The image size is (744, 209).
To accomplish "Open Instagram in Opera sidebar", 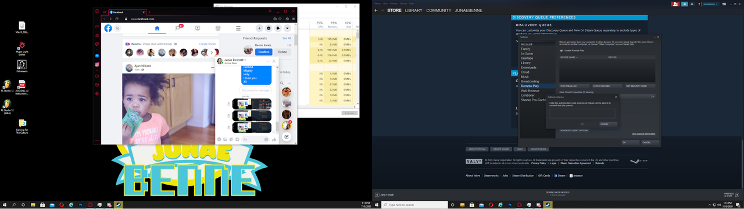I will [97, 65].
